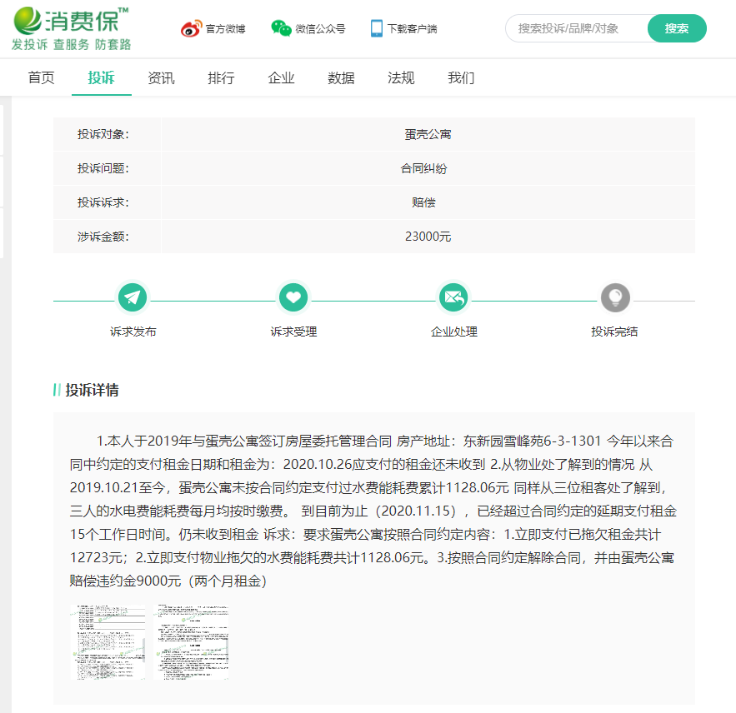Open the 排行 navigation tab
The width and height of the screenshot is (736, 713).
(221, 77)
